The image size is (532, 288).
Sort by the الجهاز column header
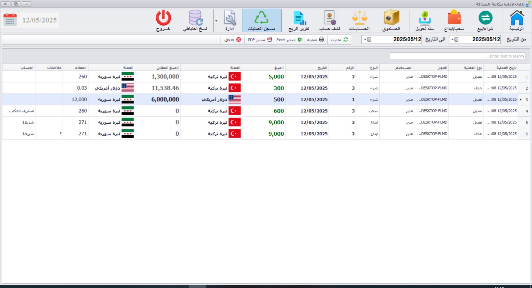click(x=431, y=68)
